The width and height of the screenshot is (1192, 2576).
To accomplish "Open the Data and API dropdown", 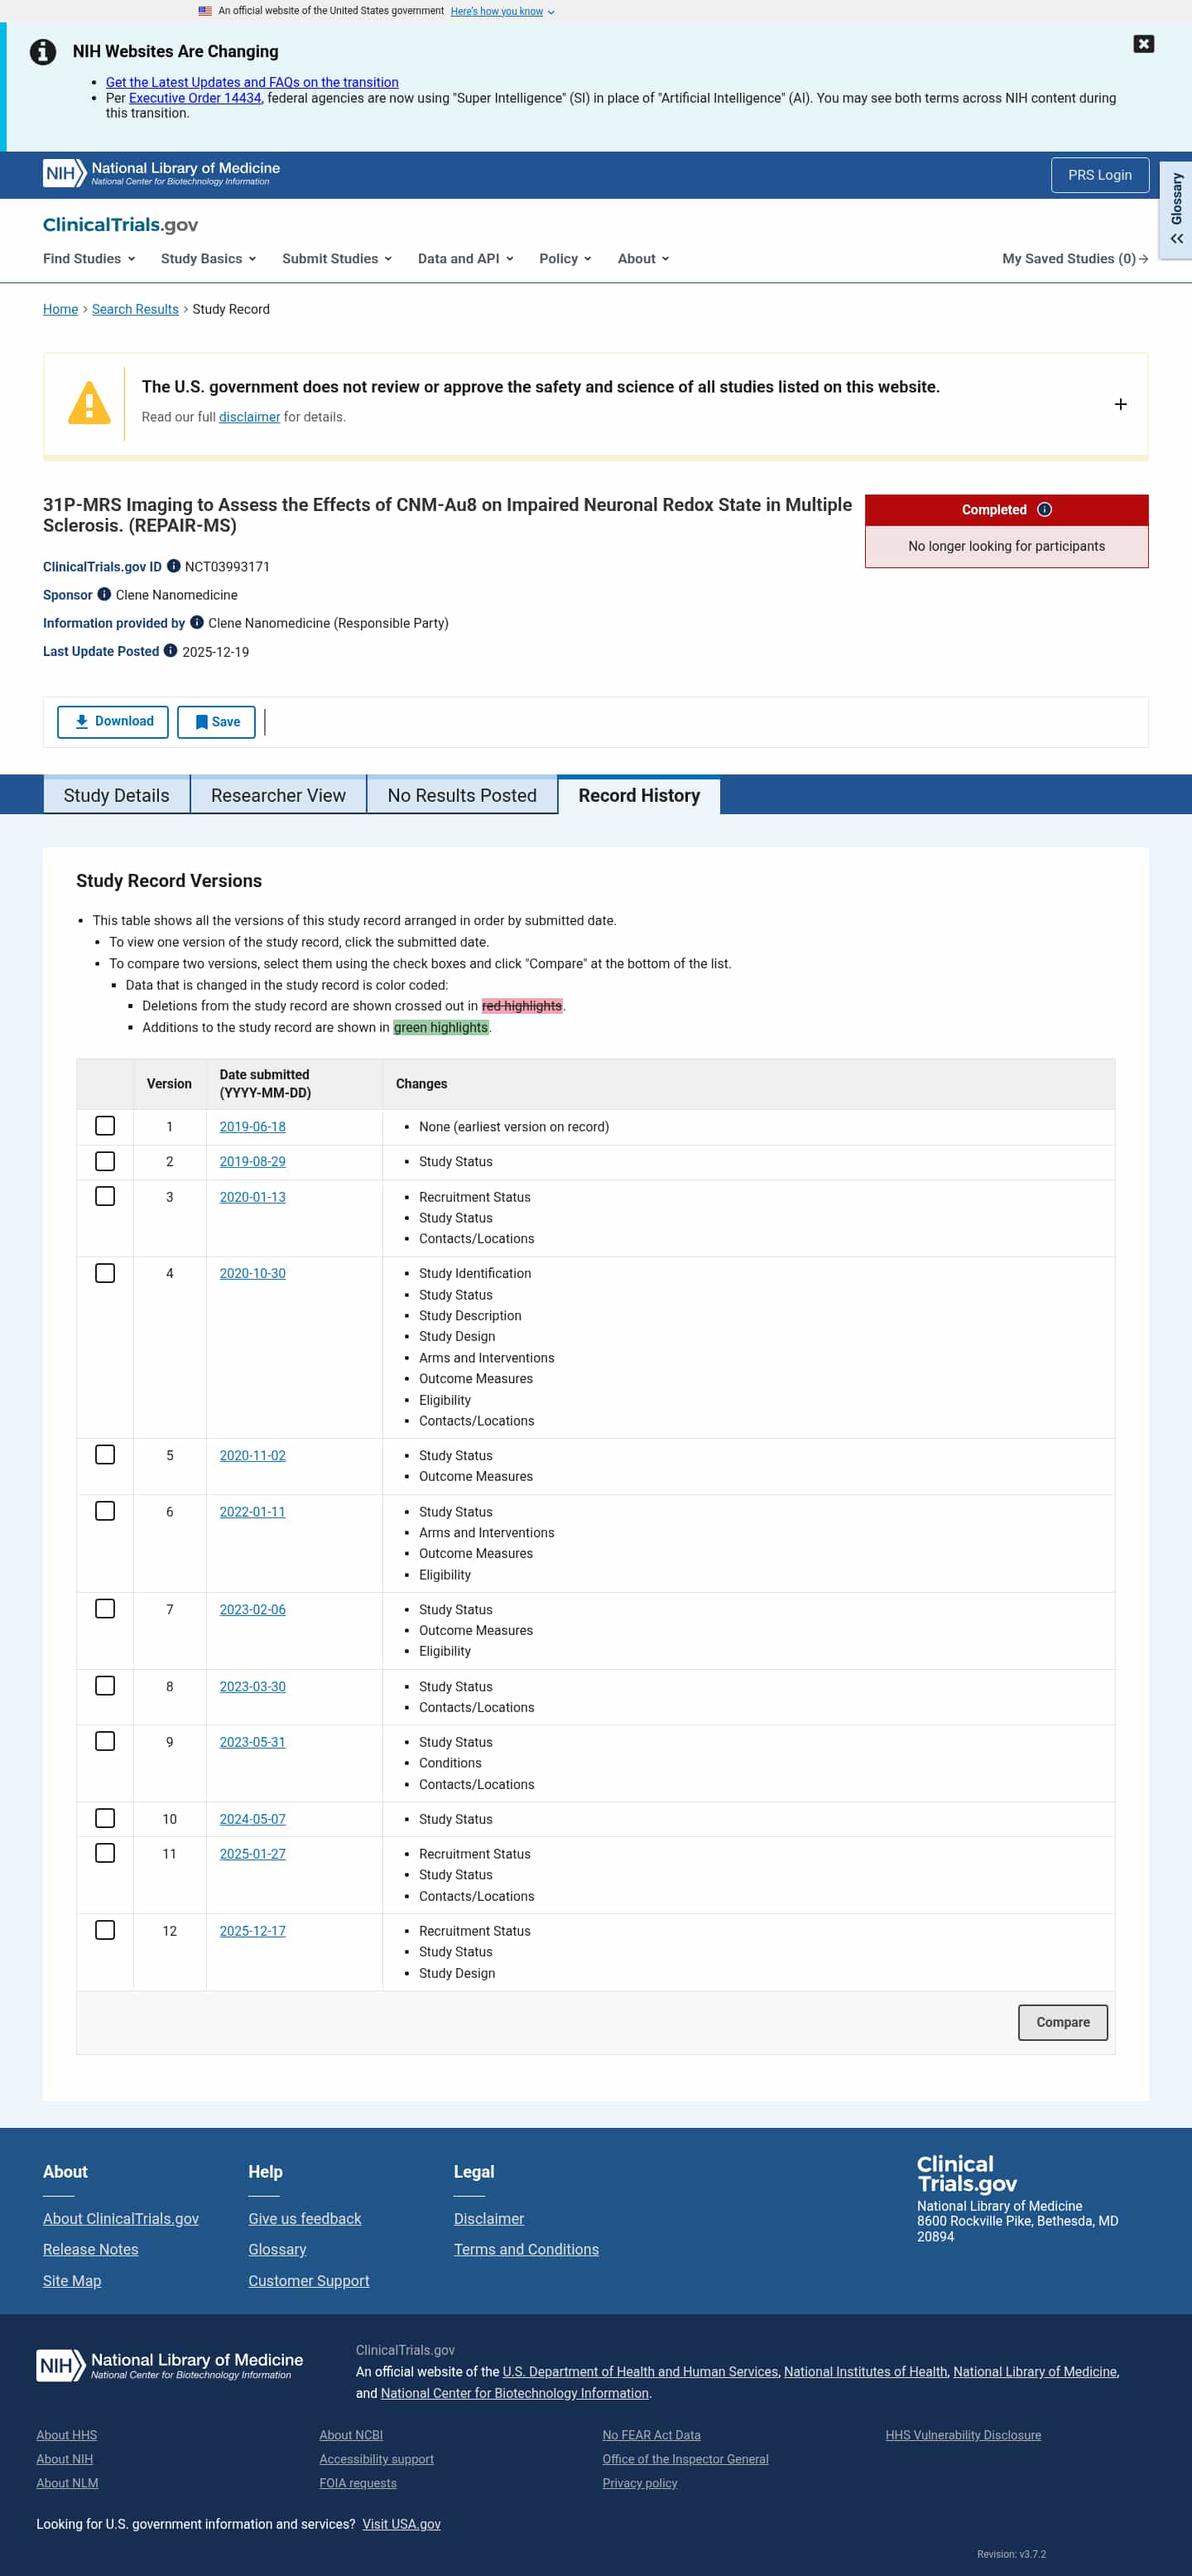I will click(465, 258).
